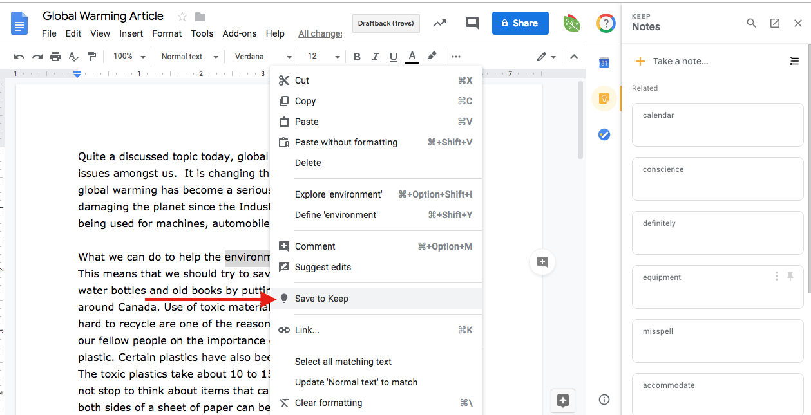The width and height of the screenshot is (811, 415).
Task: Open the File menu
Action: 49,33
